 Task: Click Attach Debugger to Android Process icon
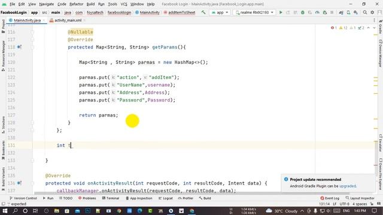coord(324,12)
